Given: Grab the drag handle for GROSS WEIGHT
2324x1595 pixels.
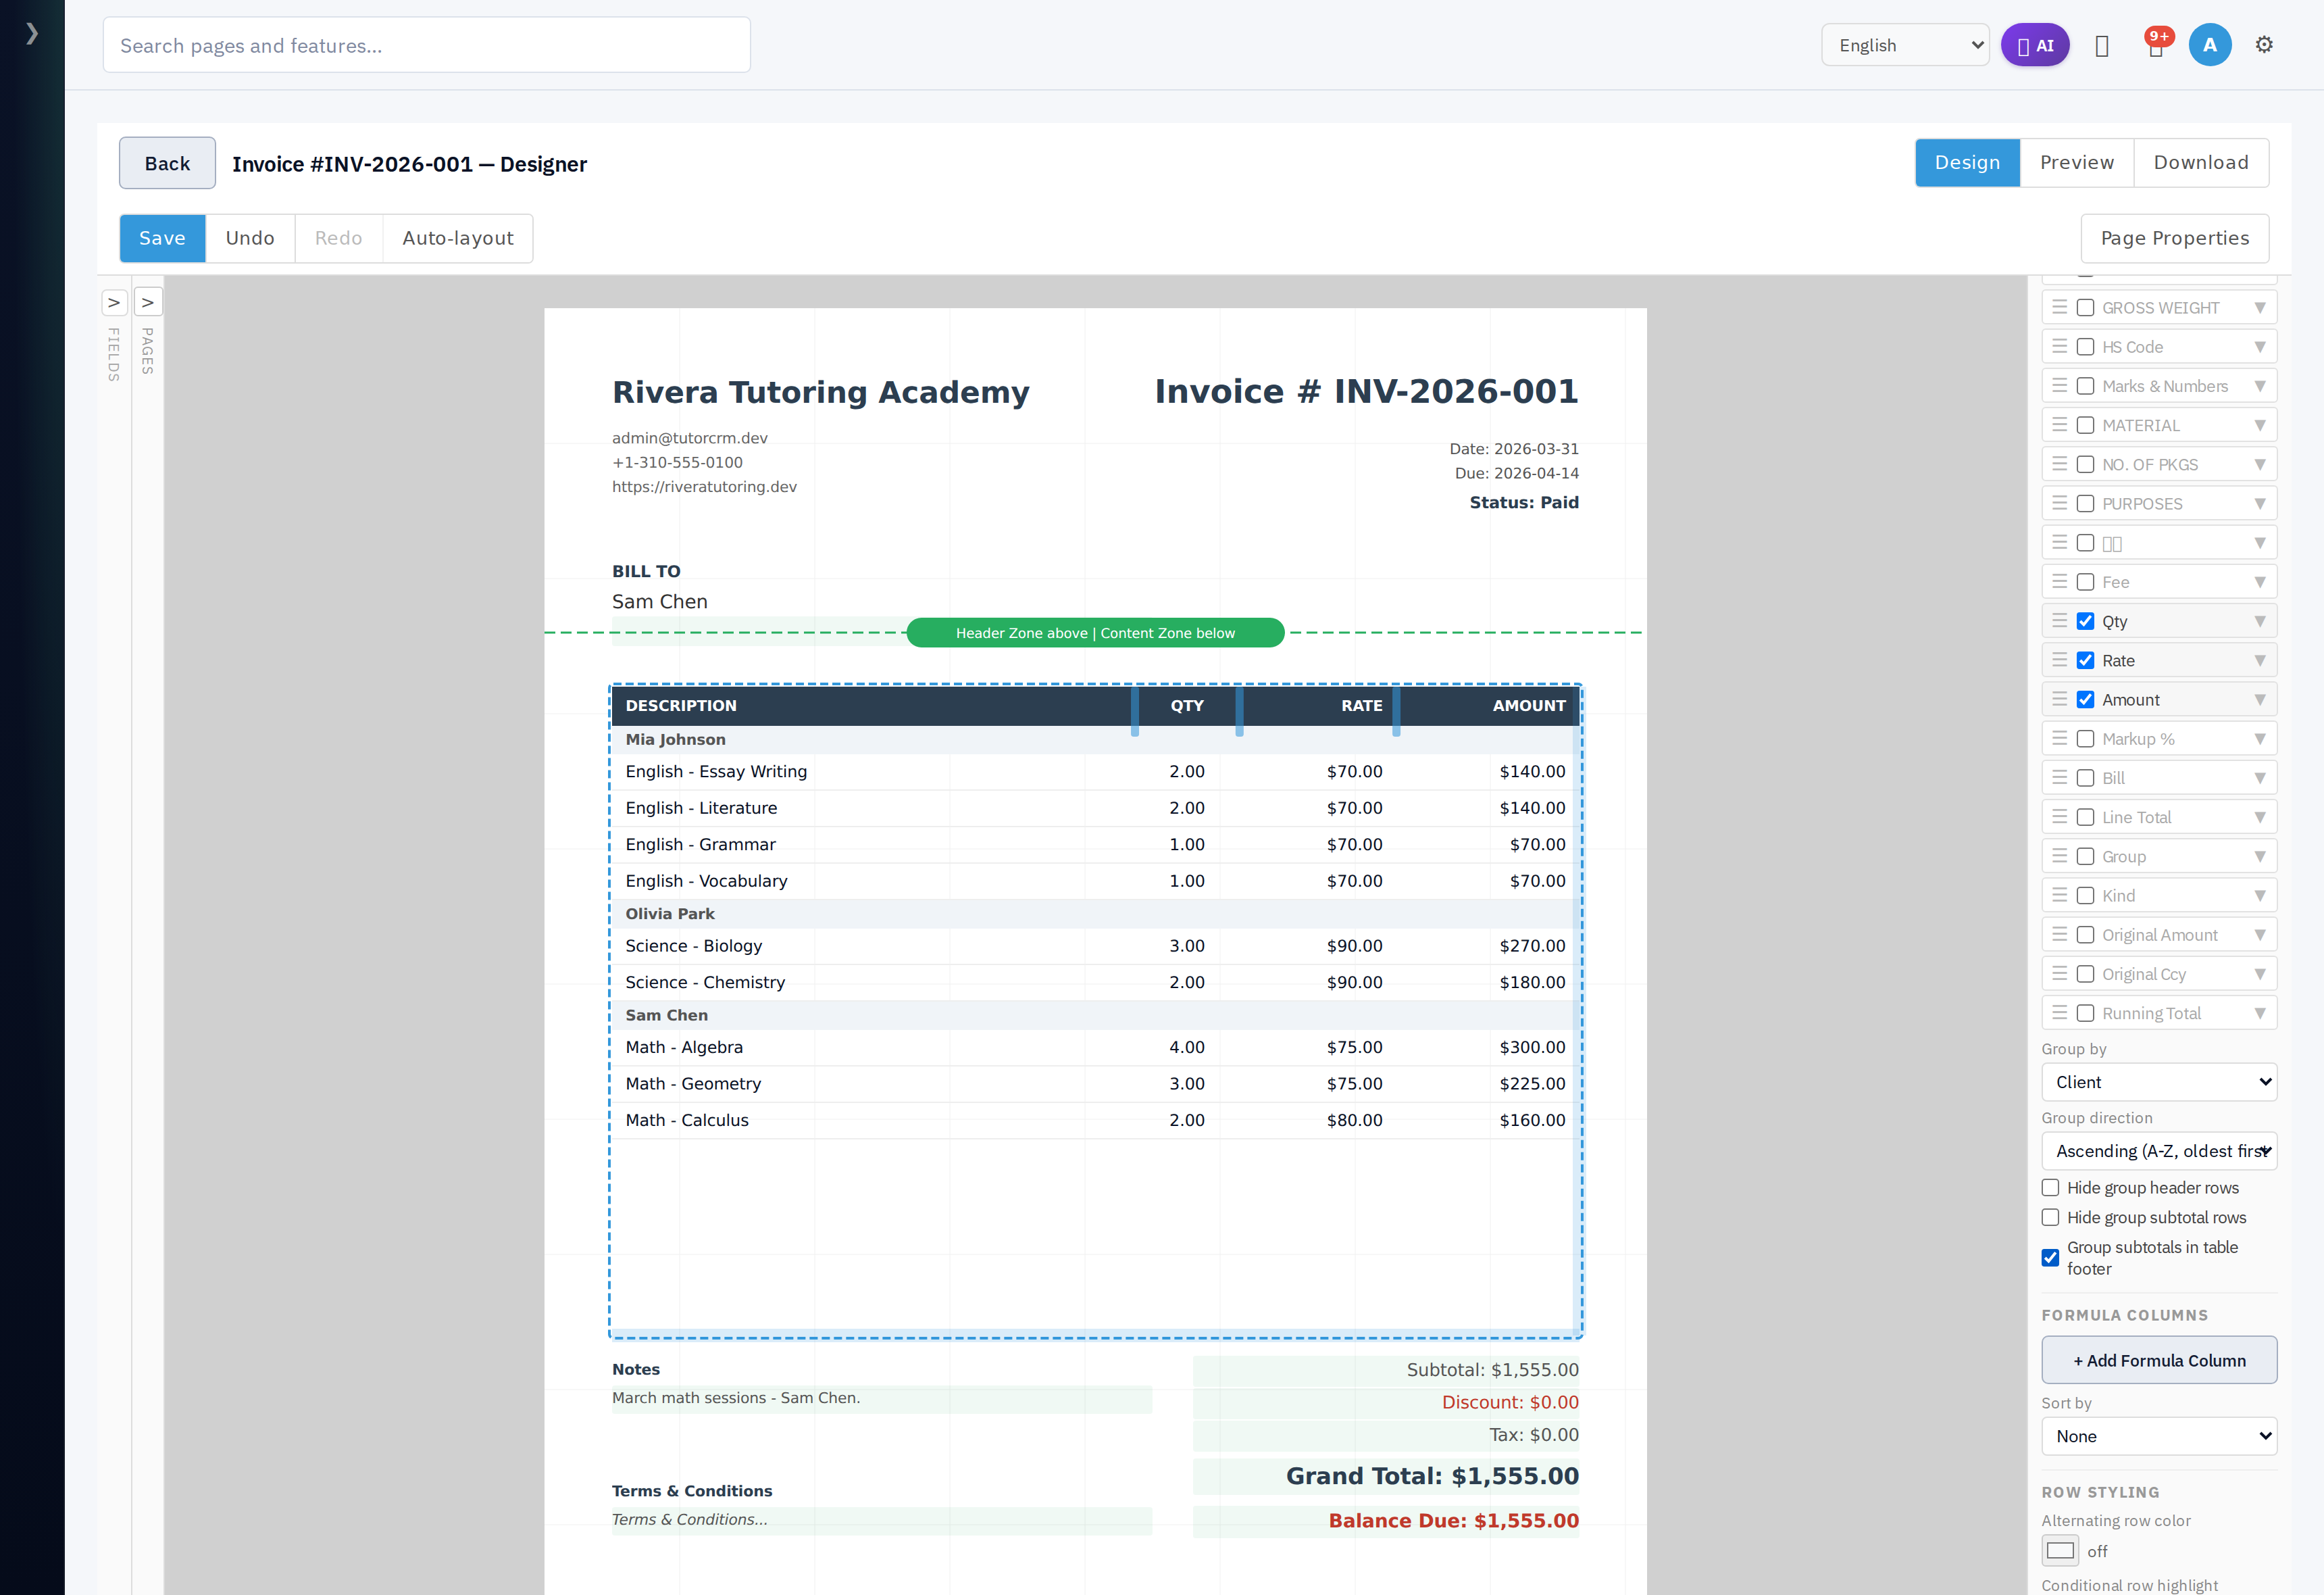Looking at the screenshot, I should pos(2060,308).
